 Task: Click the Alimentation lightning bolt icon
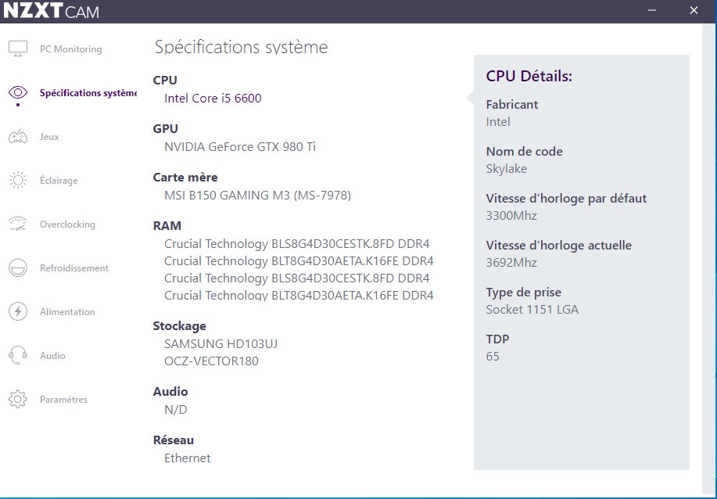(18, 312)
